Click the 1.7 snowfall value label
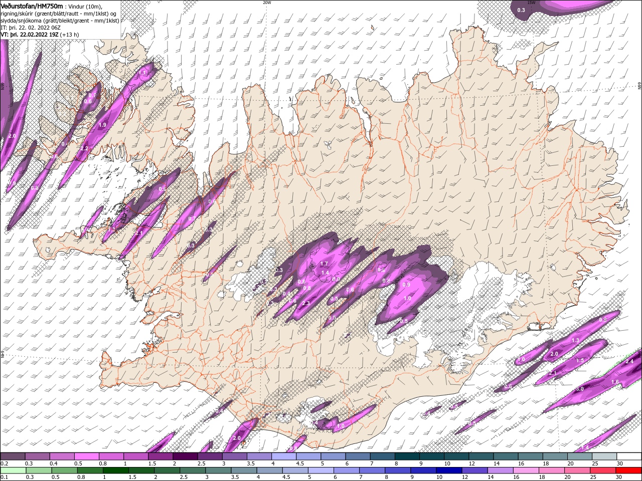Screen dimensions: 642x481 (324, 264)
